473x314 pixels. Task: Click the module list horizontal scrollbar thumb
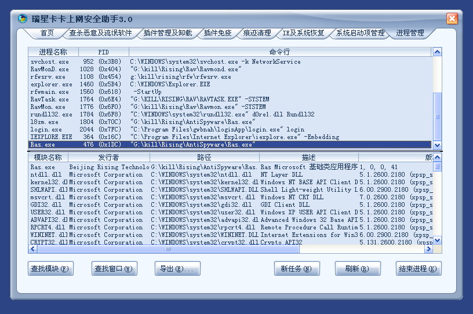pos(168,249)
